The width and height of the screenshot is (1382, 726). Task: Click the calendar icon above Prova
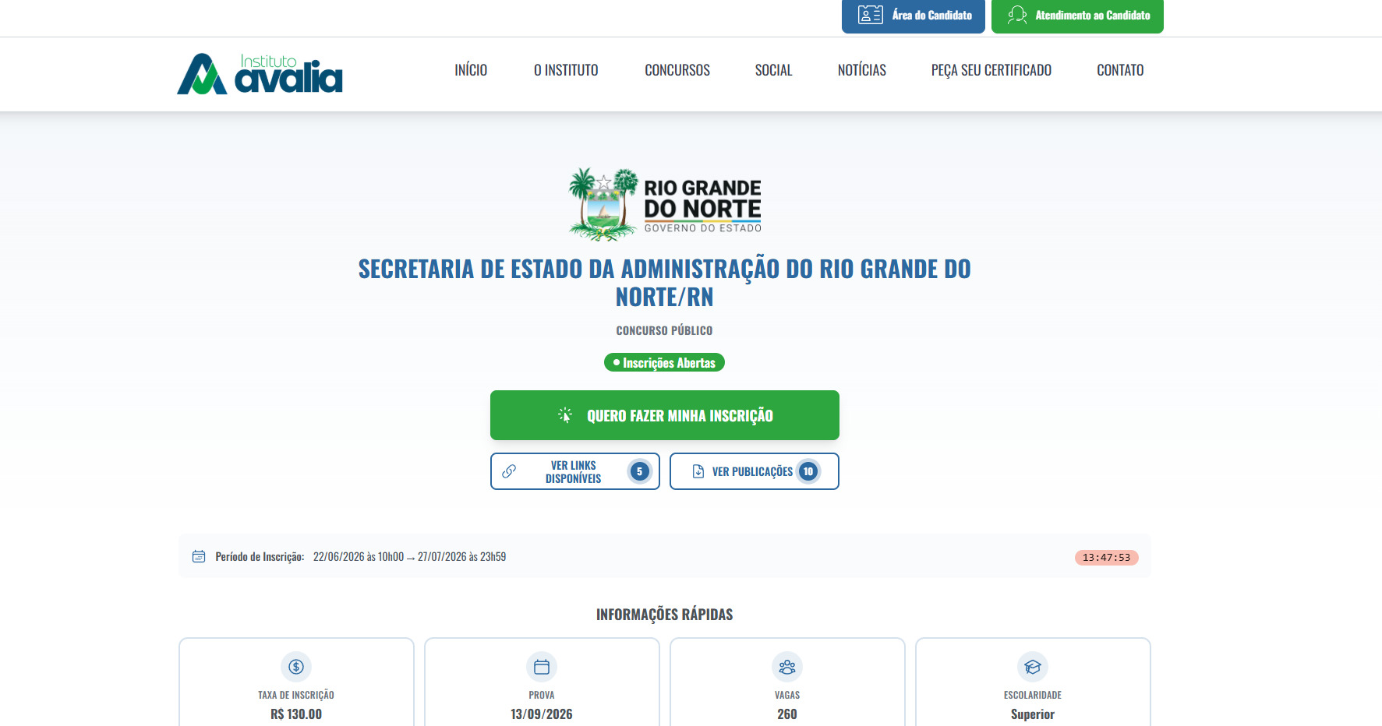[542, 667]
